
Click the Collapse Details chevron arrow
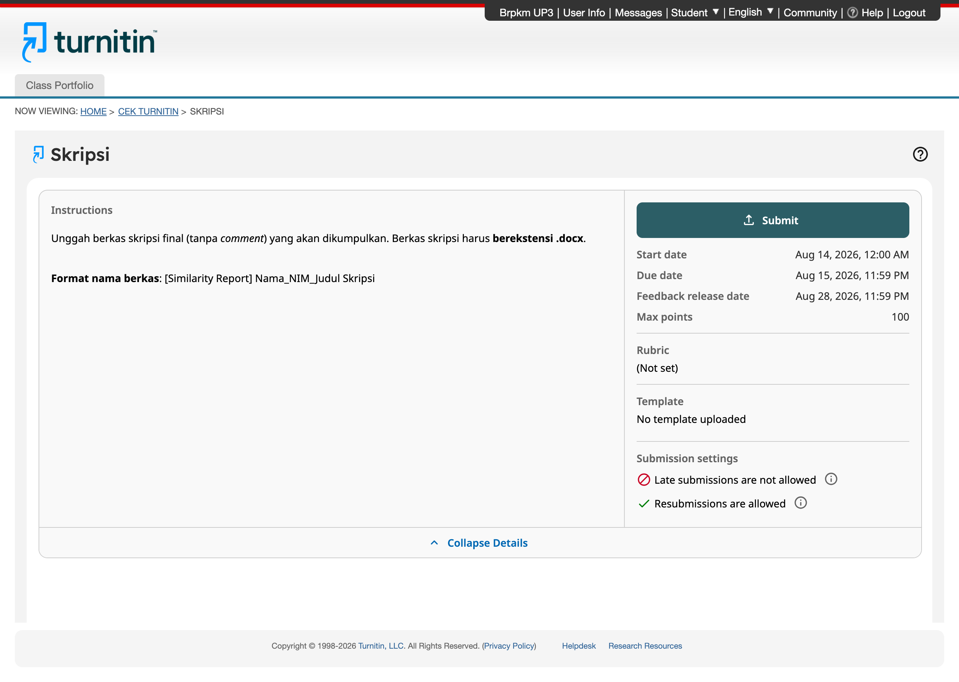(434, 543)
